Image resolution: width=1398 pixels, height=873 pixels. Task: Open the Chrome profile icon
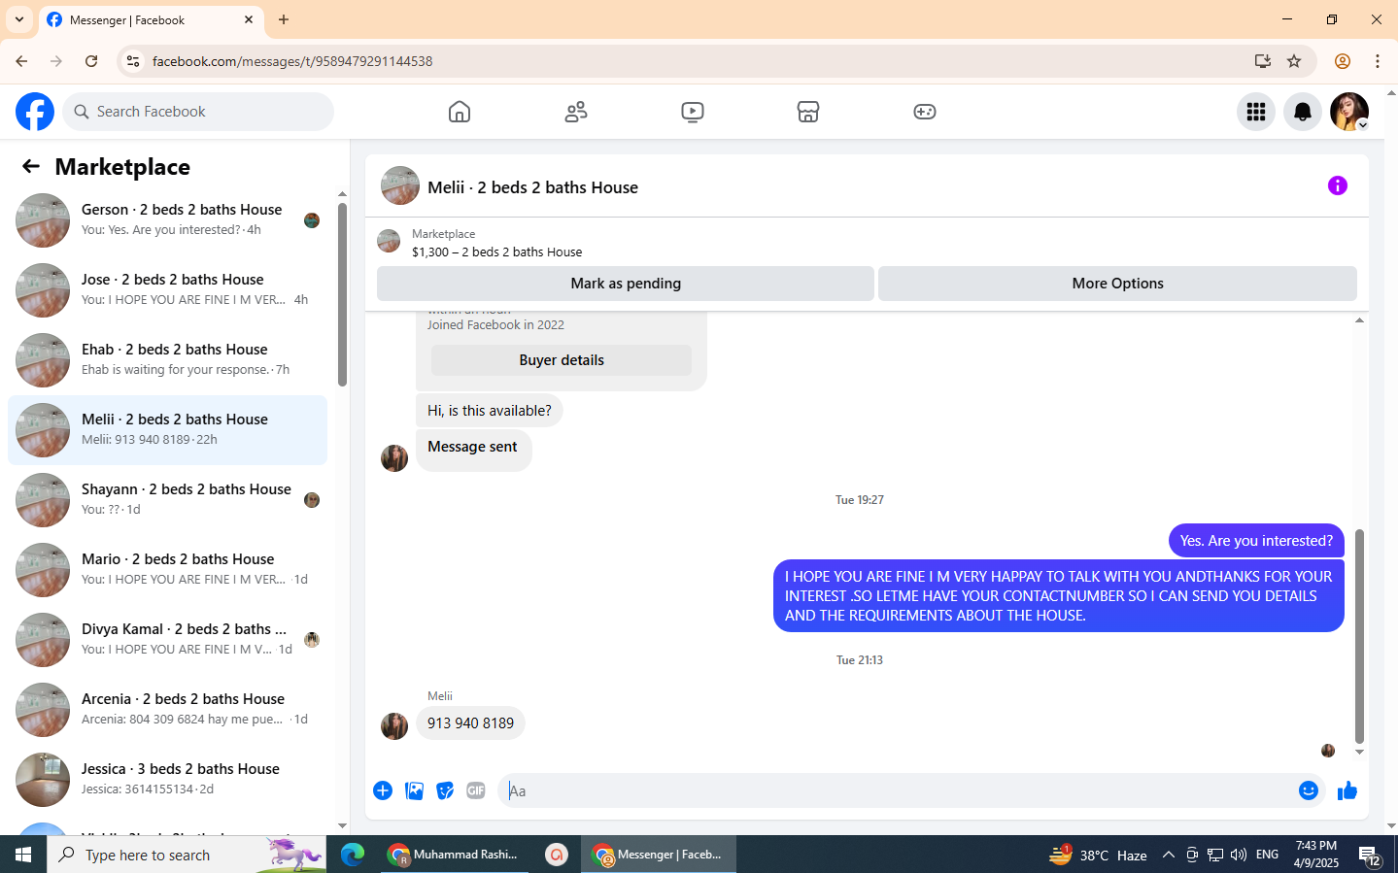[1343, 61]
